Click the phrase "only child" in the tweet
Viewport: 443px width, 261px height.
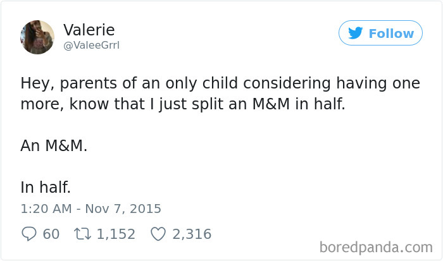(x=210, y=83)
